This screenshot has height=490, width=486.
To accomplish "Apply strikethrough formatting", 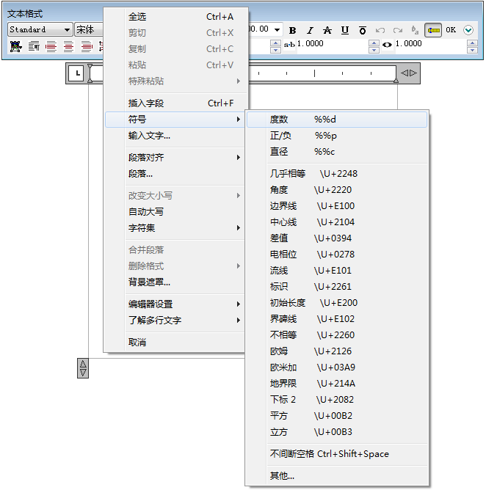I will (x=327, y=30).
